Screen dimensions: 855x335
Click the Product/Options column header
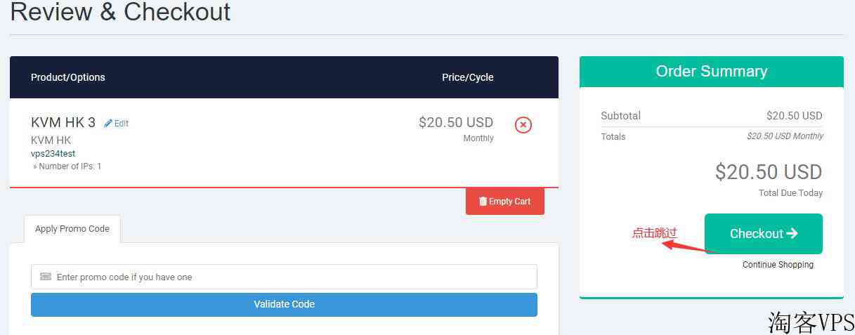pyautogui.click(x=68, y=77)
